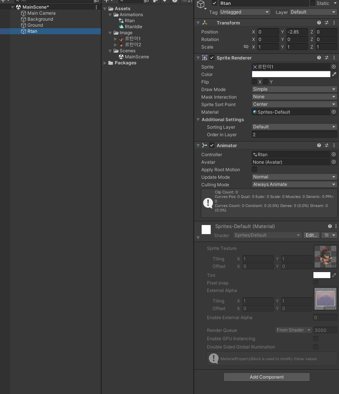The height and width of the screenshot is (394, 339).
Task: Open the Sprite Renderer Color swatch
Action: tap(291, 74)
